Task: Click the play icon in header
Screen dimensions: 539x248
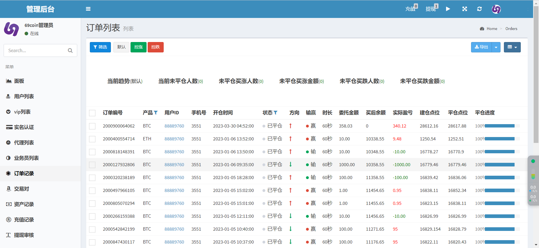Action: point(448,9)
